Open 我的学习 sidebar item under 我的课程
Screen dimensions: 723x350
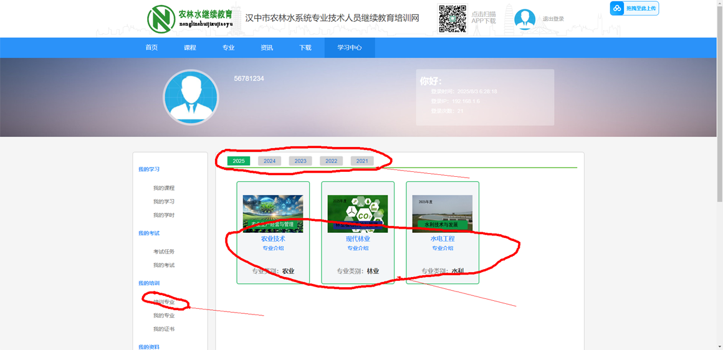click(x=164, y=201)
